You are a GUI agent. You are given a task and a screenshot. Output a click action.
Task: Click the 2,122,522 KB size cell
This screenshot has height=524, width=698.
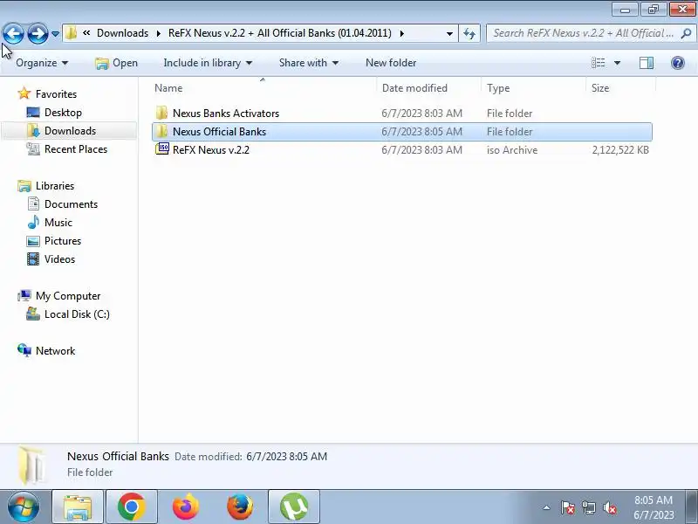(x=620, y=150)
